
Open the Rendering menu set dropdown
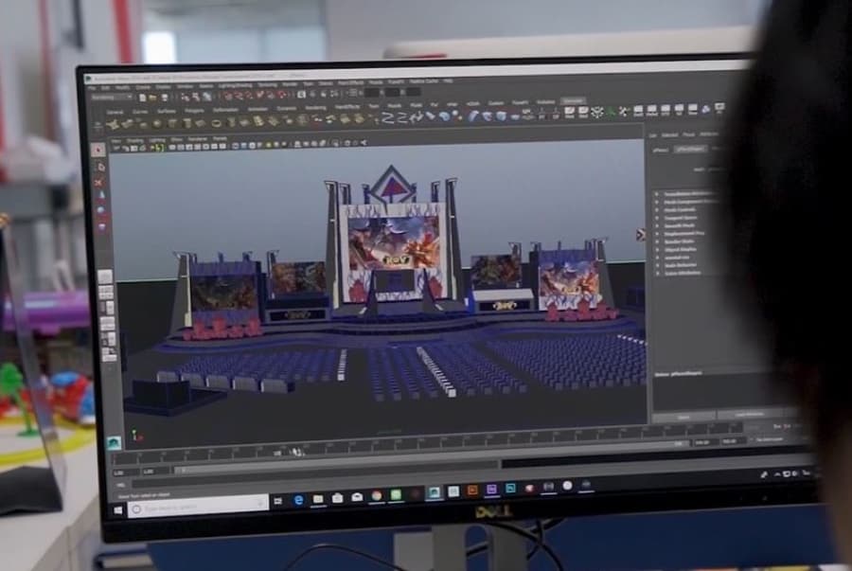coord(112,97)
